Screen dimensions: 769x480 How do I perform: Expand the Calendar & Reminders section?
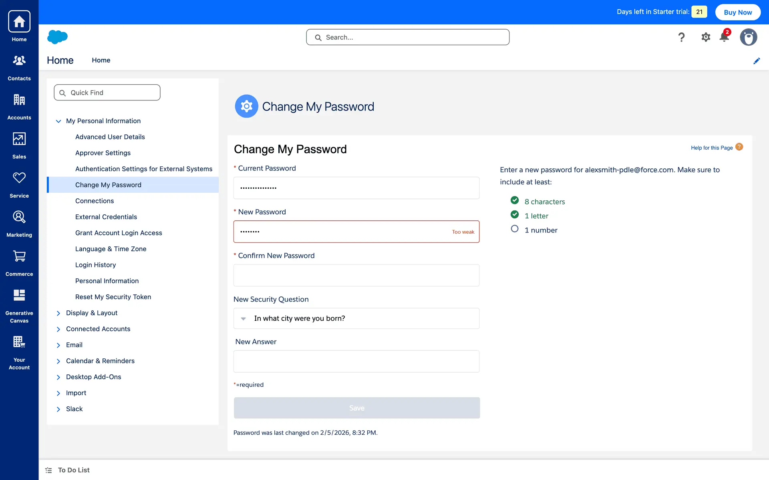coord(58,361)
